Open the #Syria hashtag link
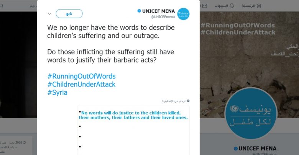 (x=57, y=92)
